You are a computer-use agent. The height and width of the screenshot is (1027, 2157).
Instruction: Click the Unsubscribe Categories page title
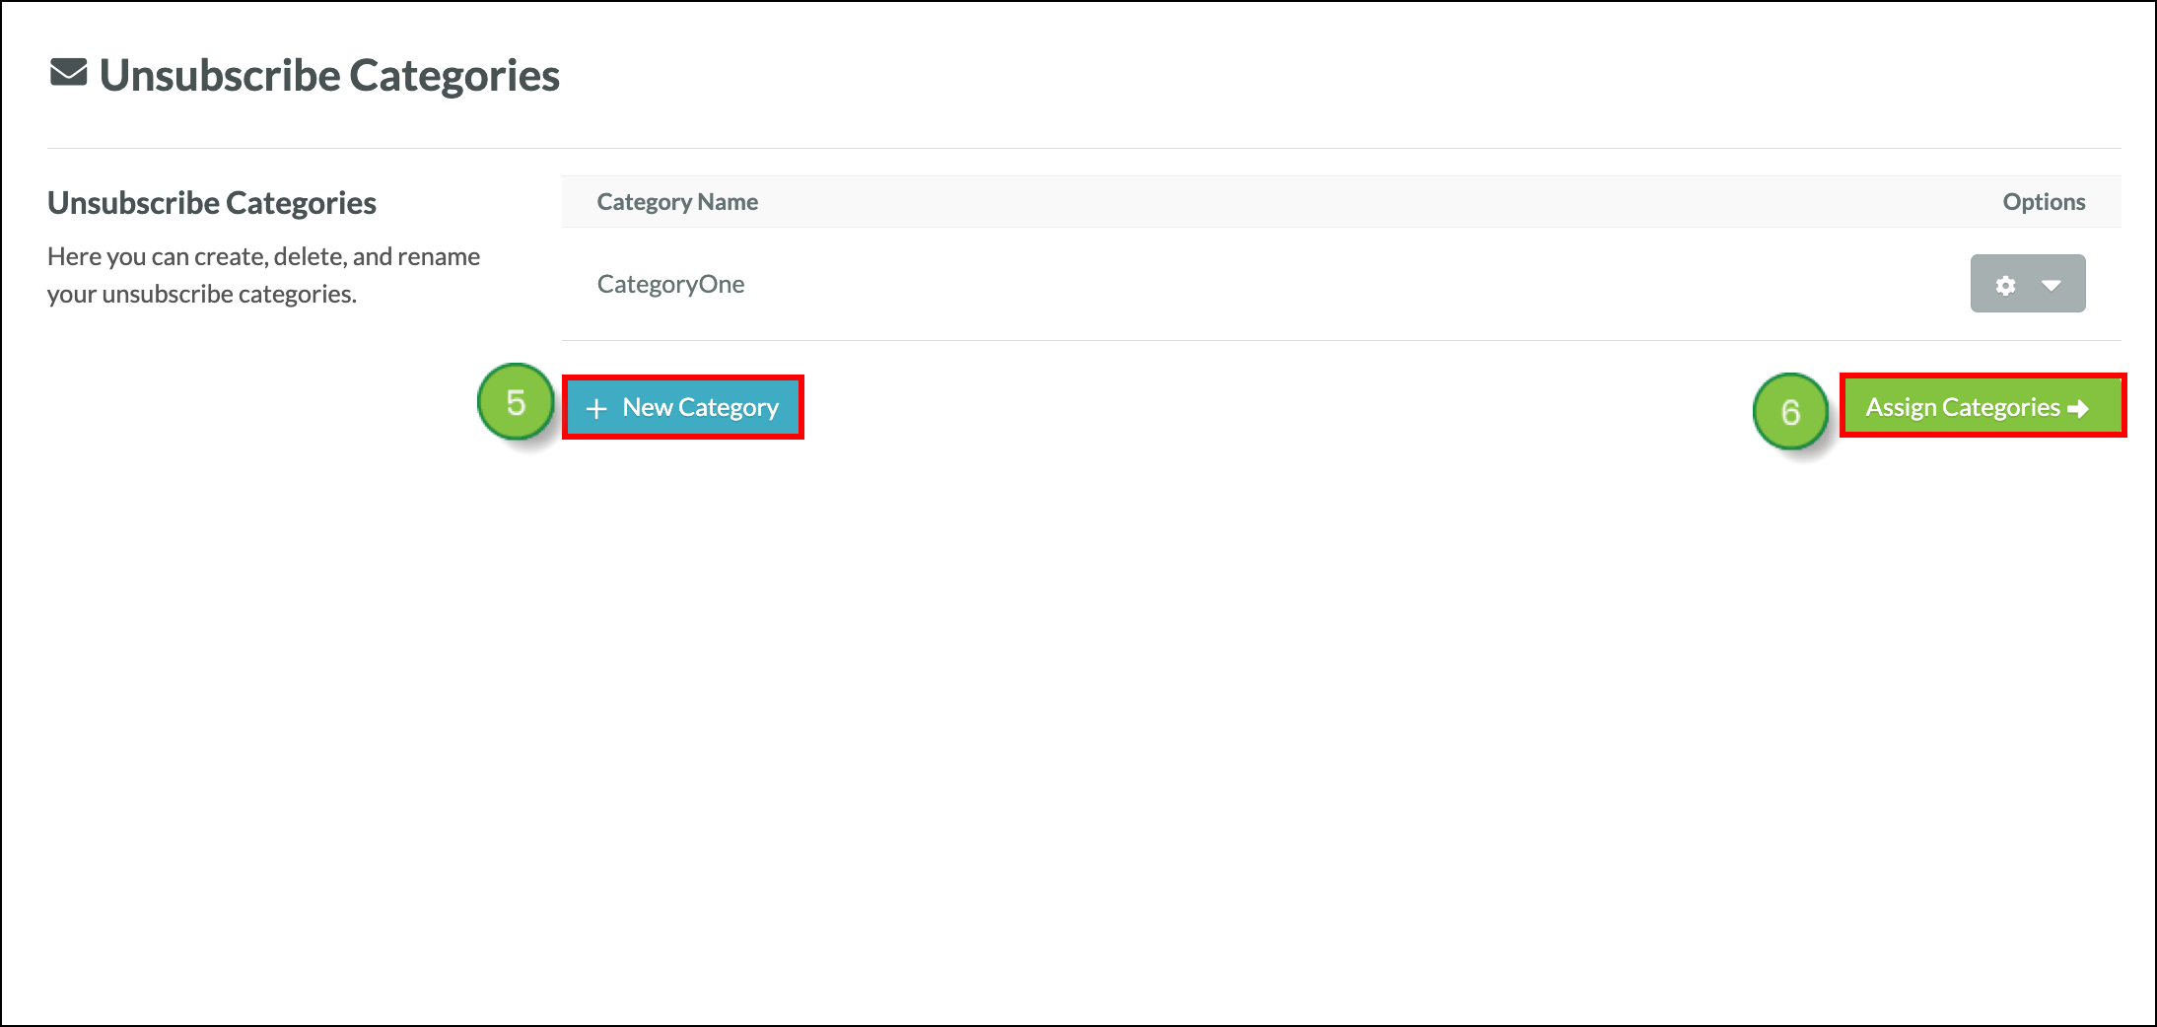(x=329, y=76)
